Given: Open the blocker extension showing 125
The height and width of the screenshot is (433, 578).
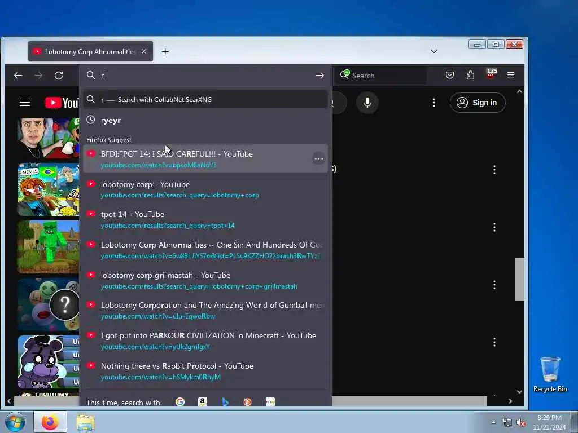Looking at the screenshot, I should coord(491,74).
